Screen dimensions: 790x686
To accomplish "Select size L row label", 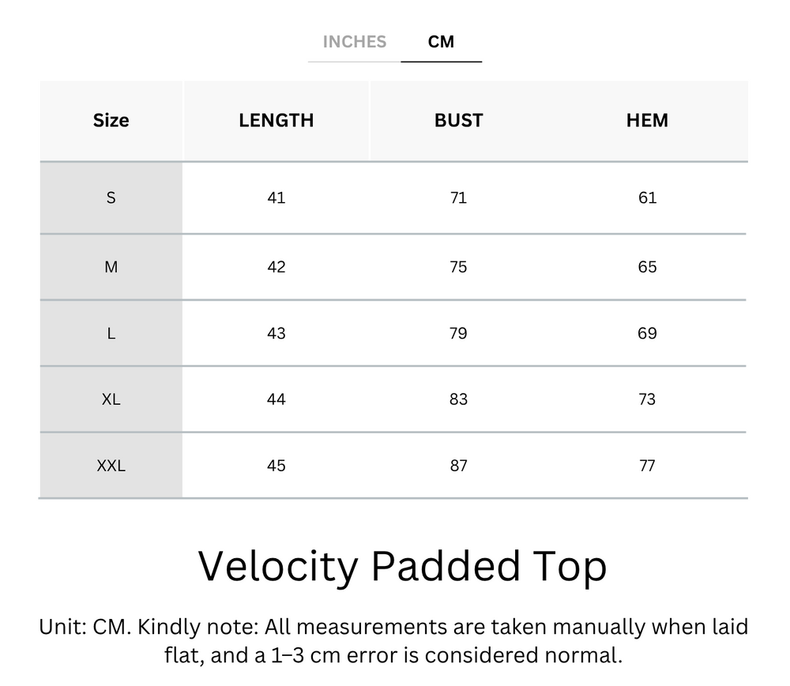I will point(111,333).
